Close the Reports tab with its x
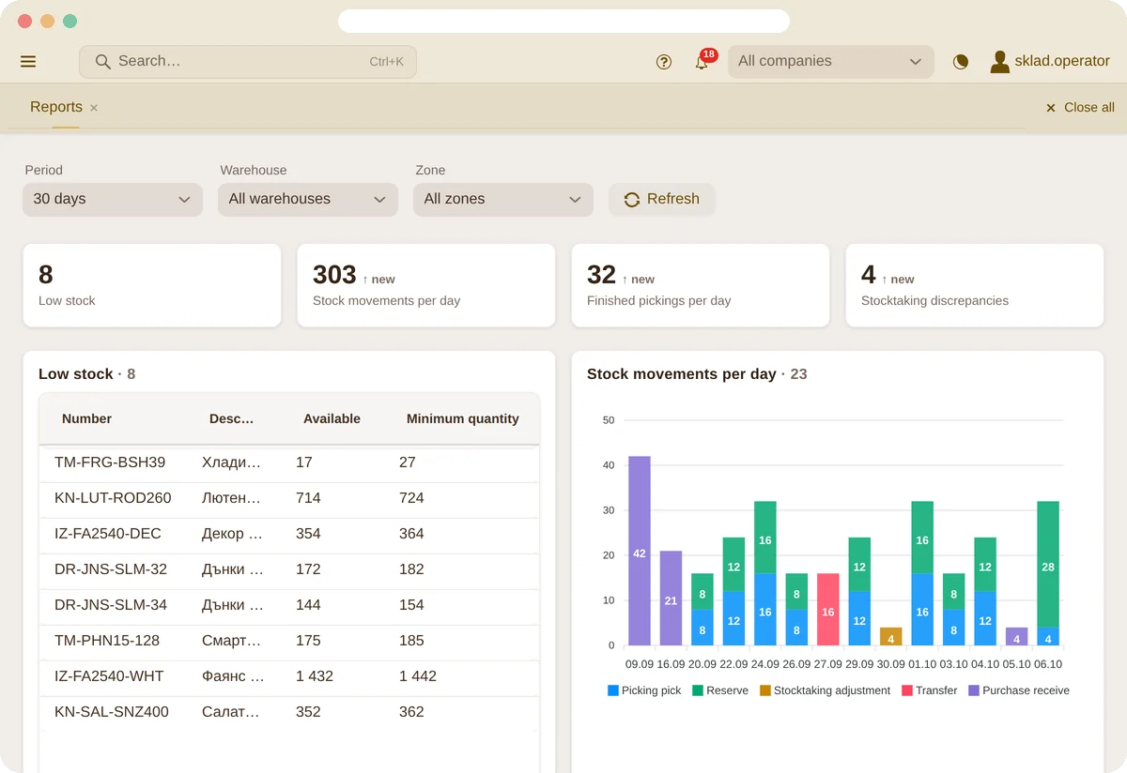 (x=94, y=108)
